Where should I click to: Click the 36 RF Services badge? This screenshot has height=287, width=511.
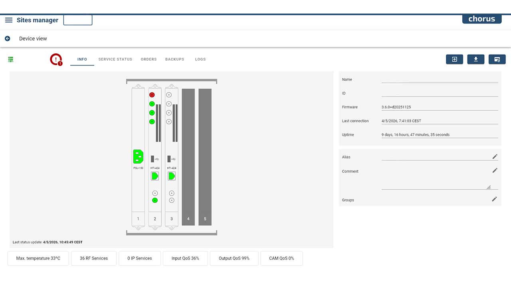coord(94,258)
